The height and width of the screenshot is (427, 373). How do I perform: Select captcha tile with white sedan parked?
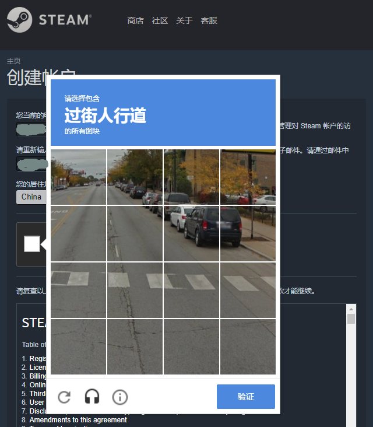(x=248, y=177)
